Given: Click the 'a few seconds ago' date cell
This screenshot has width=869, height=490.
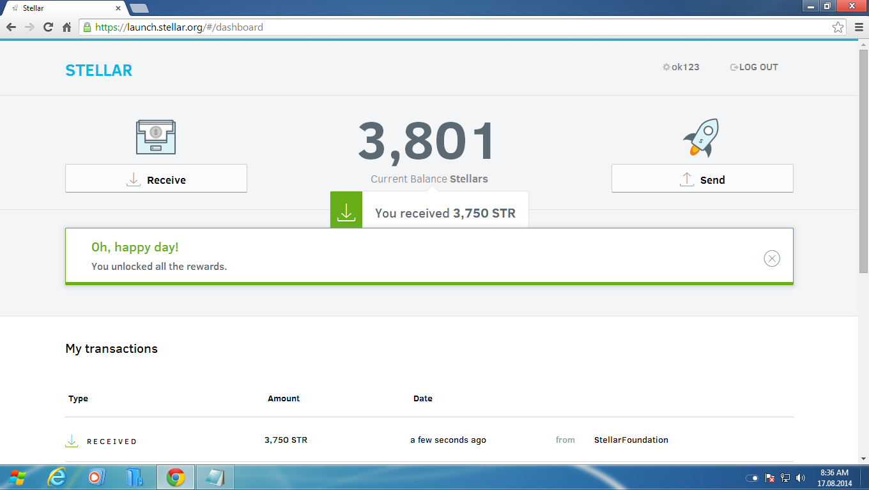Looking at the screenshot, I should tap(448, 440).
